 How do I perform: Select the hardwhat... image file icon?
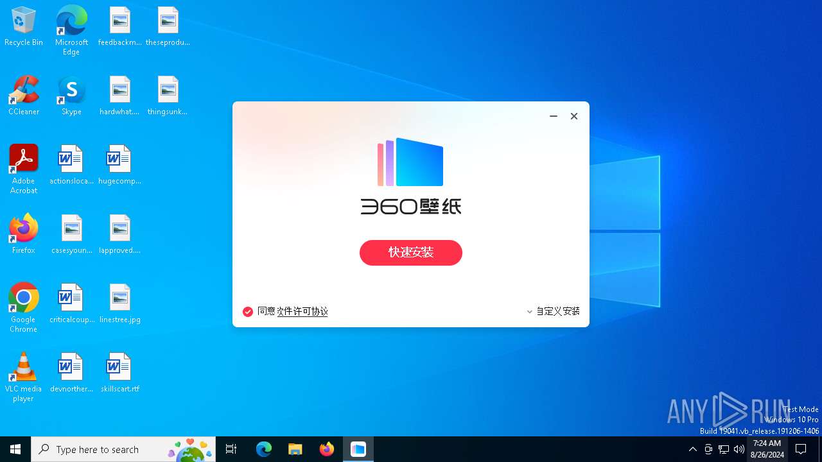[119, 96]
